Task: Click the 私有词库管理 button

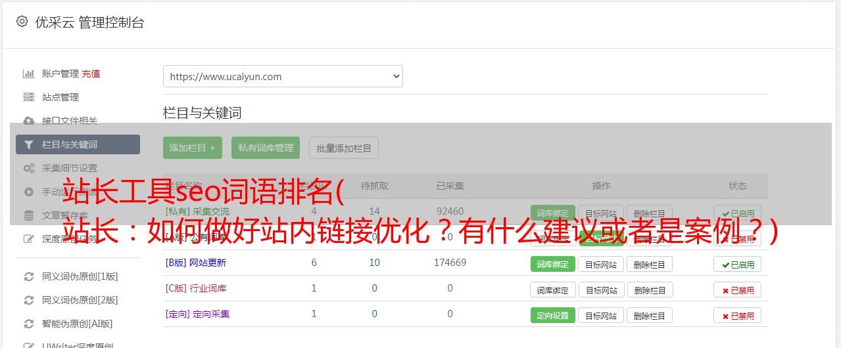Action: pyautogui.click(x=266, y=148)
